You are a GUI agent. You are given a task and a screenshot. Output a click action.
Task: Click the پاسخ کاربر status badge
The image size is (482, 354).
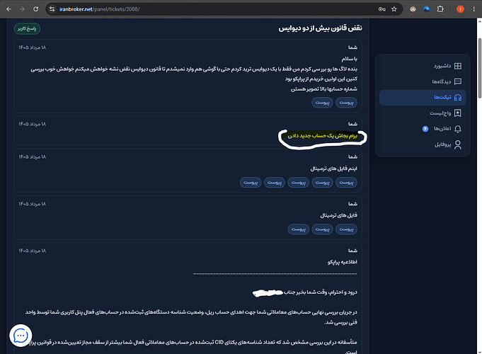pos(27,28)
